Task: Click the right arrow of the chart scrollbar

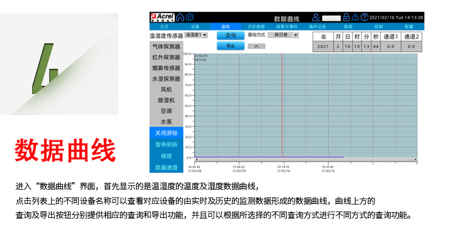Action: tap(415, 159)
